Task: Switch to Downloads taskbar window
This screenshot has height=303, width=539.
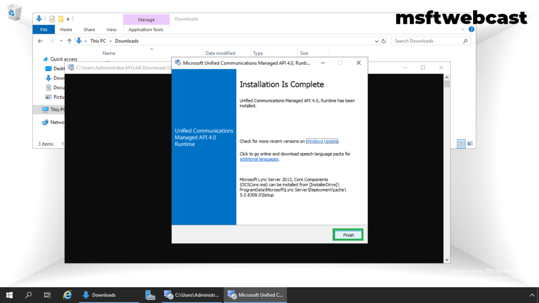Action: point(109,295)
